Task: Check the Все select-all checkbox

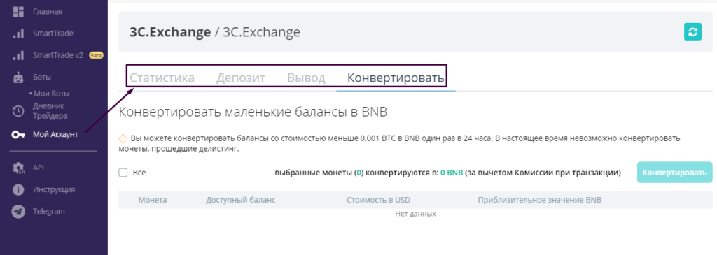Action: pos(123,173)
